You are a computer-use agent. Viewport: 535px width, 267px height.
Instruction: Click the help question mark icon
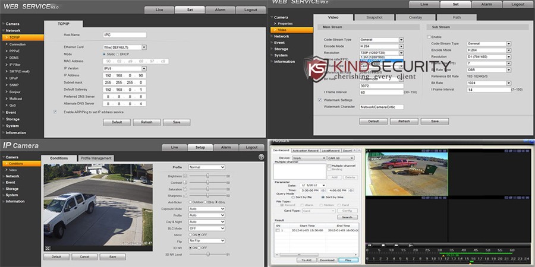pos(261,157)
